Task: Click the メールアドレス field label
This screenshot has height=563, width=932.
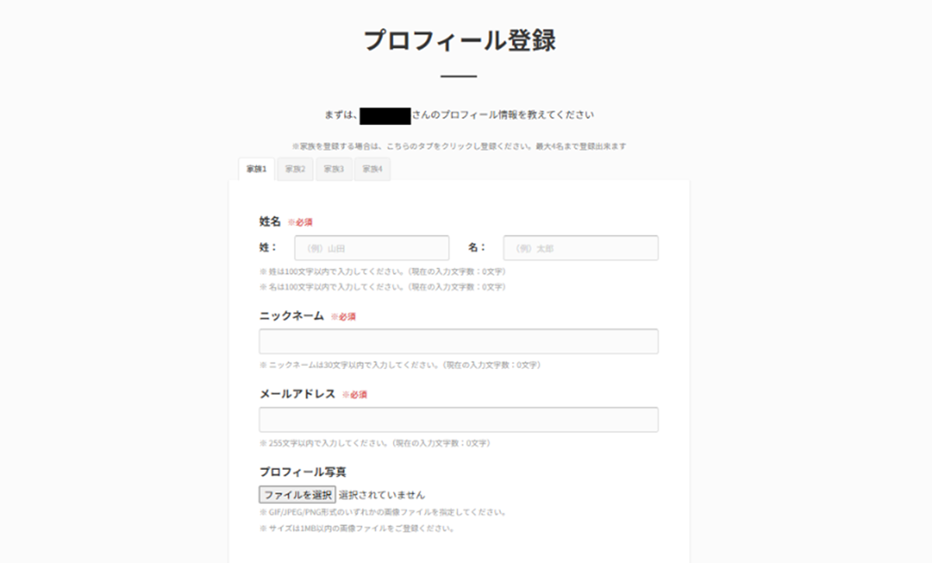Action: click(x=297, y=394)
